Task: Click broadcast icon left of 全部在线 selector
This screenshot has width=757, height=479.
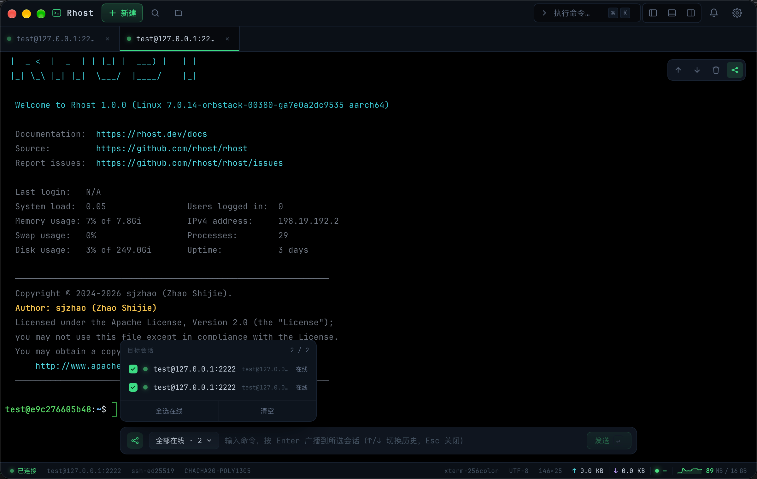Action: [x=135, y=441]
